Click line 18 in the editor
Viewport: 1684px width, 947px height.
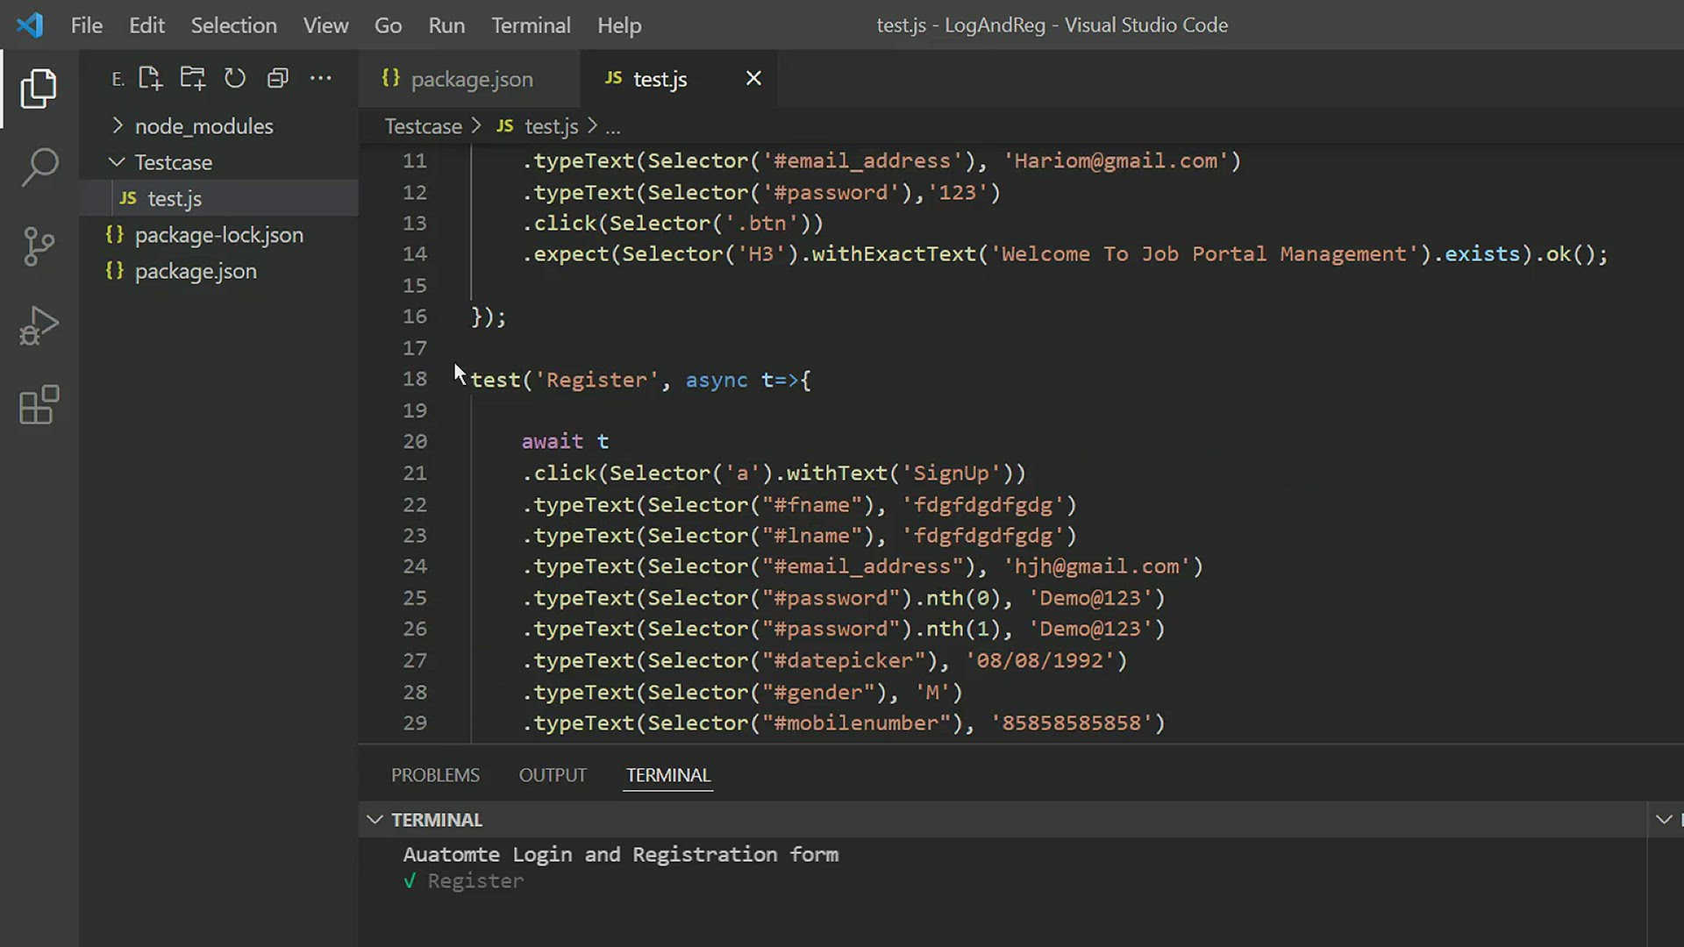click(x=614, y=380)
